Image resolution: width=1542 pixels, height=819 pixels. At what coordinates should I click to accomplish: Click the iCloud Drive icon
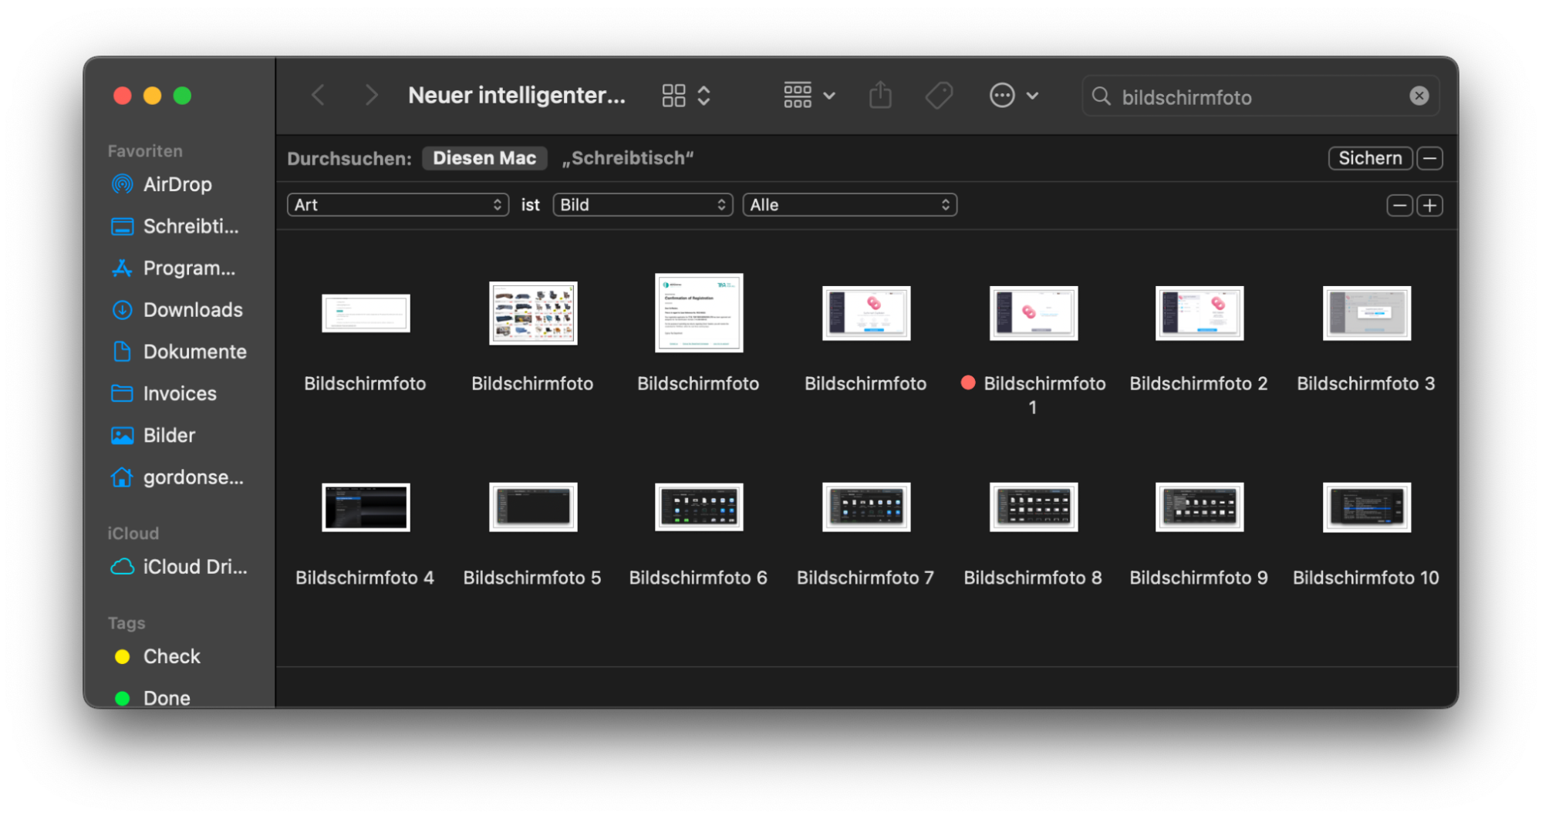[x=121, y=566]
